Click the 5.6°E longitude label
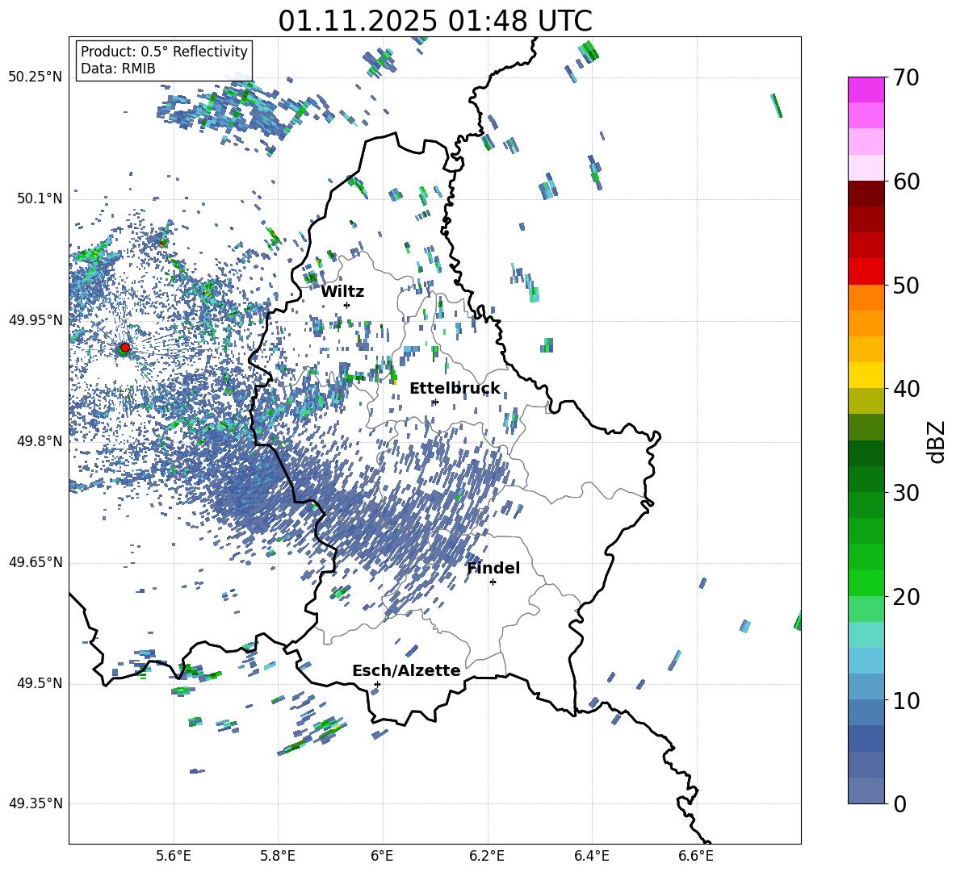 [x=174, y=856]
